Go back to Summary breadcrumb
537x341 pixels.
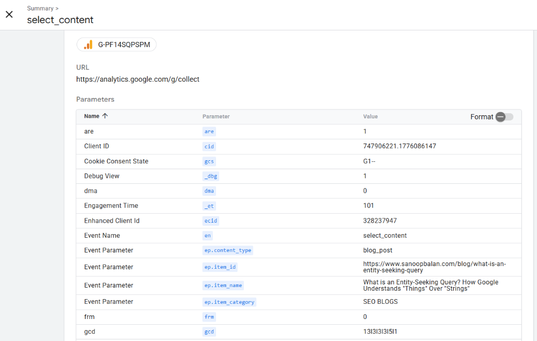tap(40, 8)
